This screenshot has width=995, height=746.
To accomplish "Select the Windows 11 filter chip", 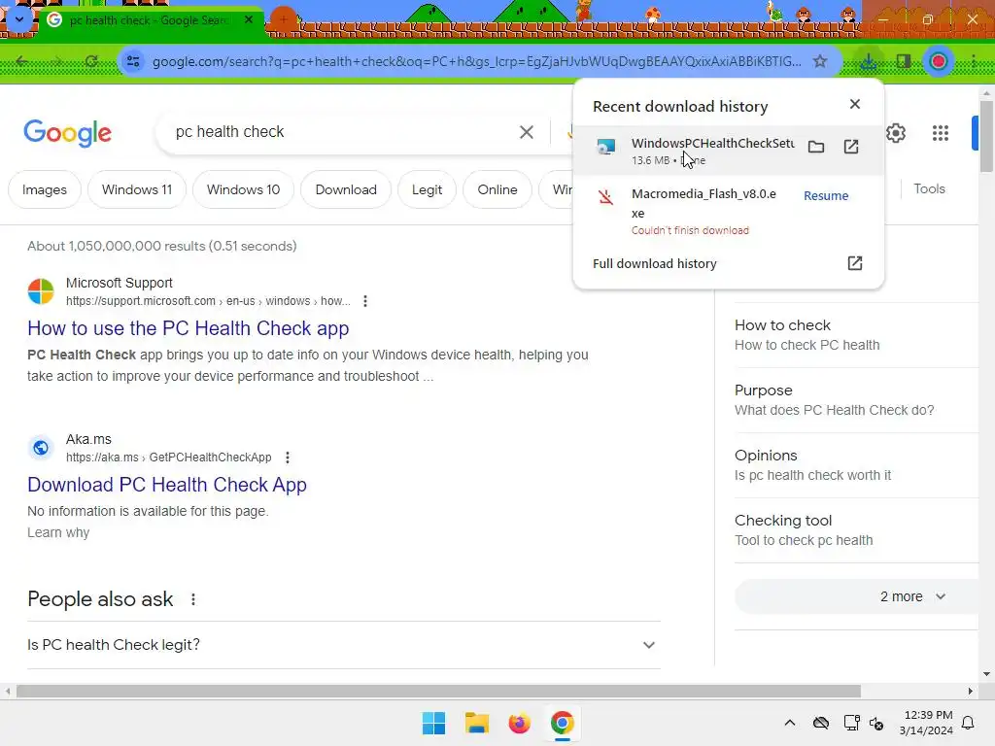I will (x=136, y=189).
